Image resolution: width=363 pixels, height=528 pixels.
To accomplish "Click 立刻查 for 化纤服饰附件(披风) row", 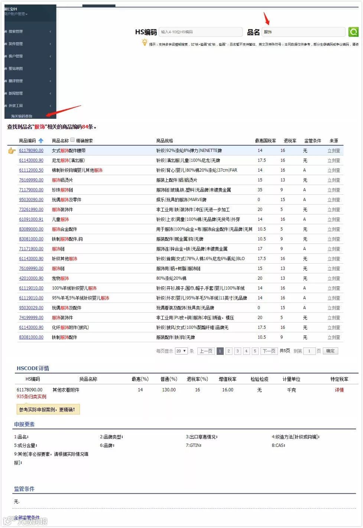I will click(x=334, y=328).
